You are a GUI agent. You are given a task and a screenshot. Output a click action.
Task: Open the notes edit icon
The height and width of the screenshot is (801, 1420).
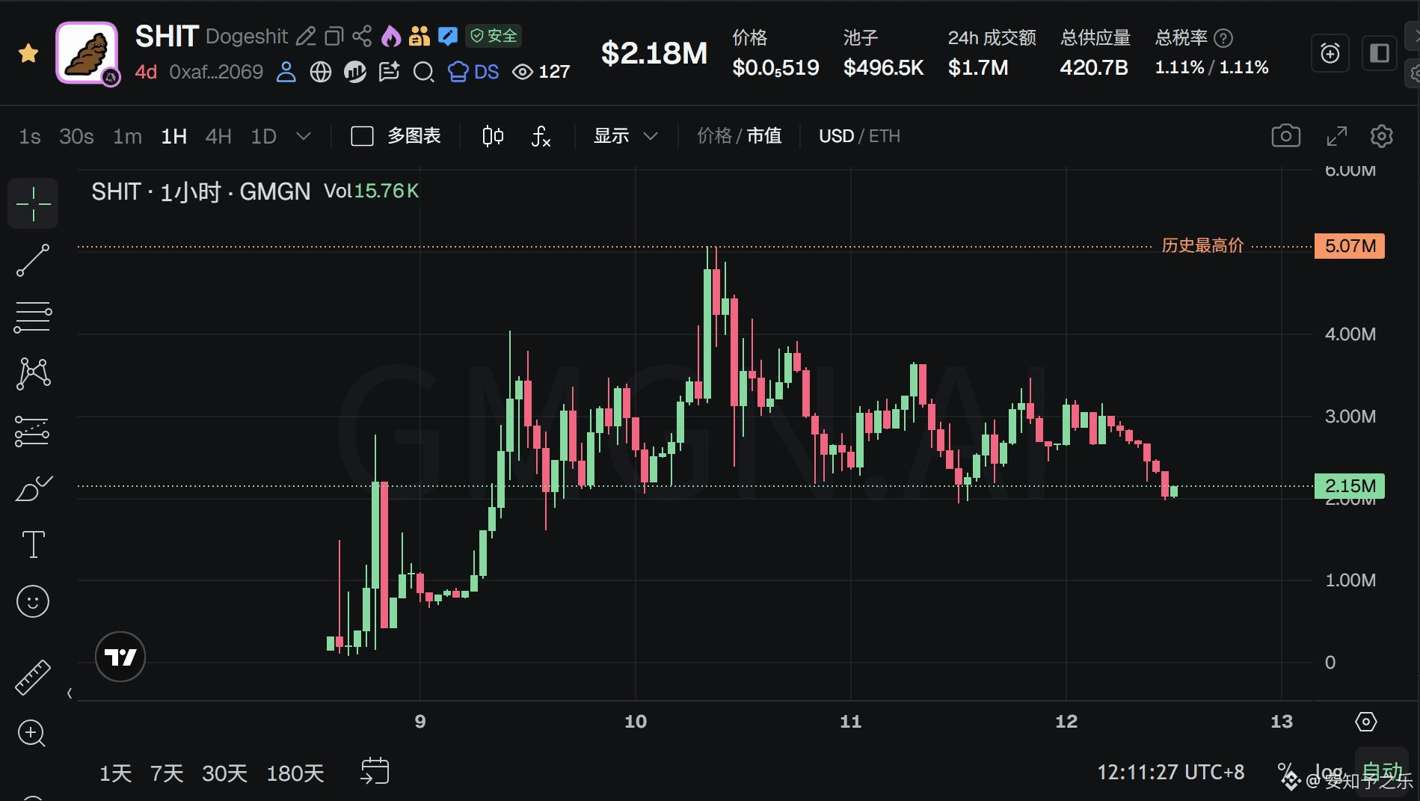point(389,72)
